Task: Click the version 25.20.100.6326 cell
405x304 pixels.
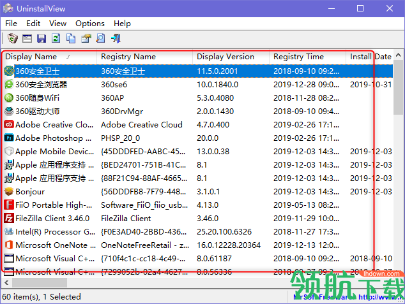Action: tap(224, 231)
